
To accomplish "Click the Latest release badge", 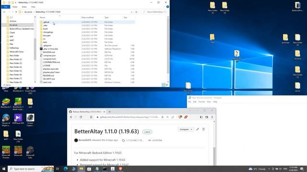I will coord(147,132).
